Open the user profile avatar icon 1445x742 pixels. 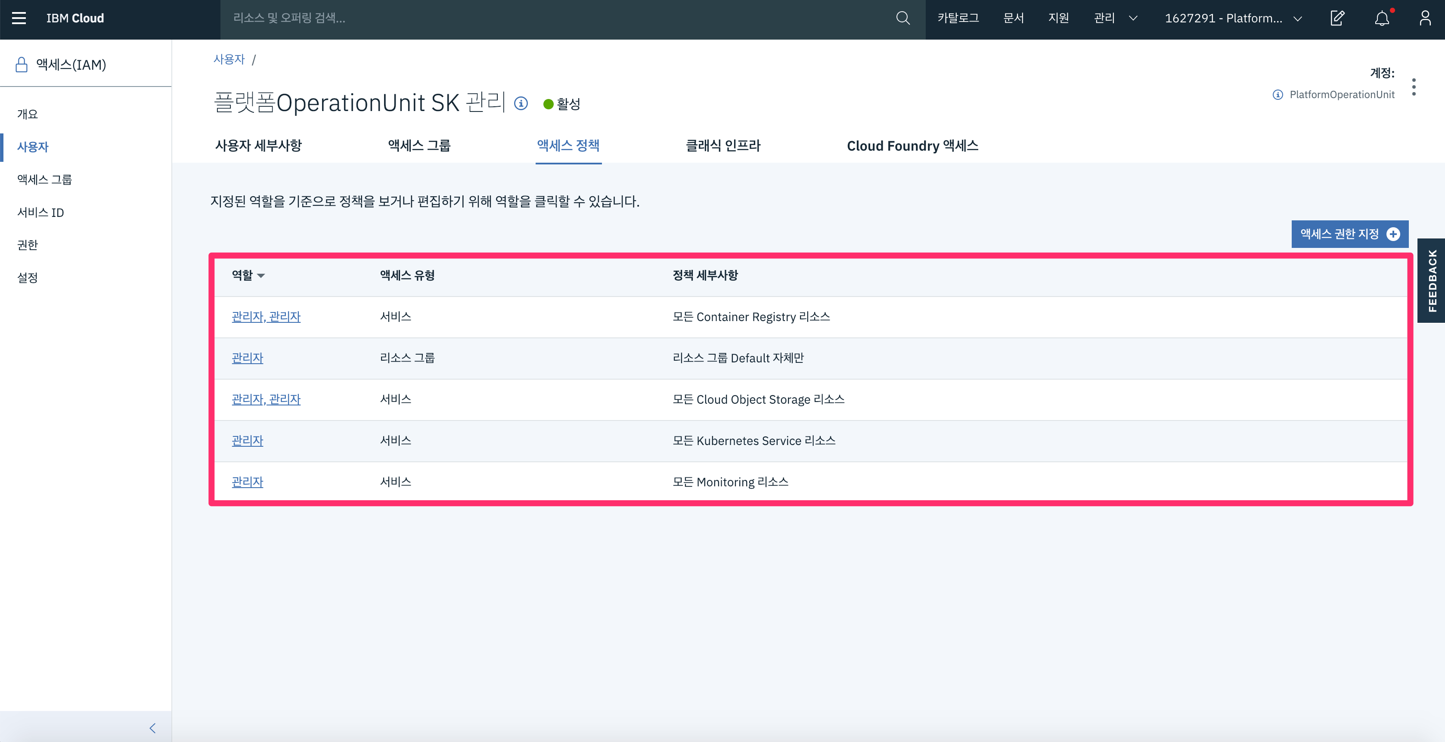(1425, 18)
